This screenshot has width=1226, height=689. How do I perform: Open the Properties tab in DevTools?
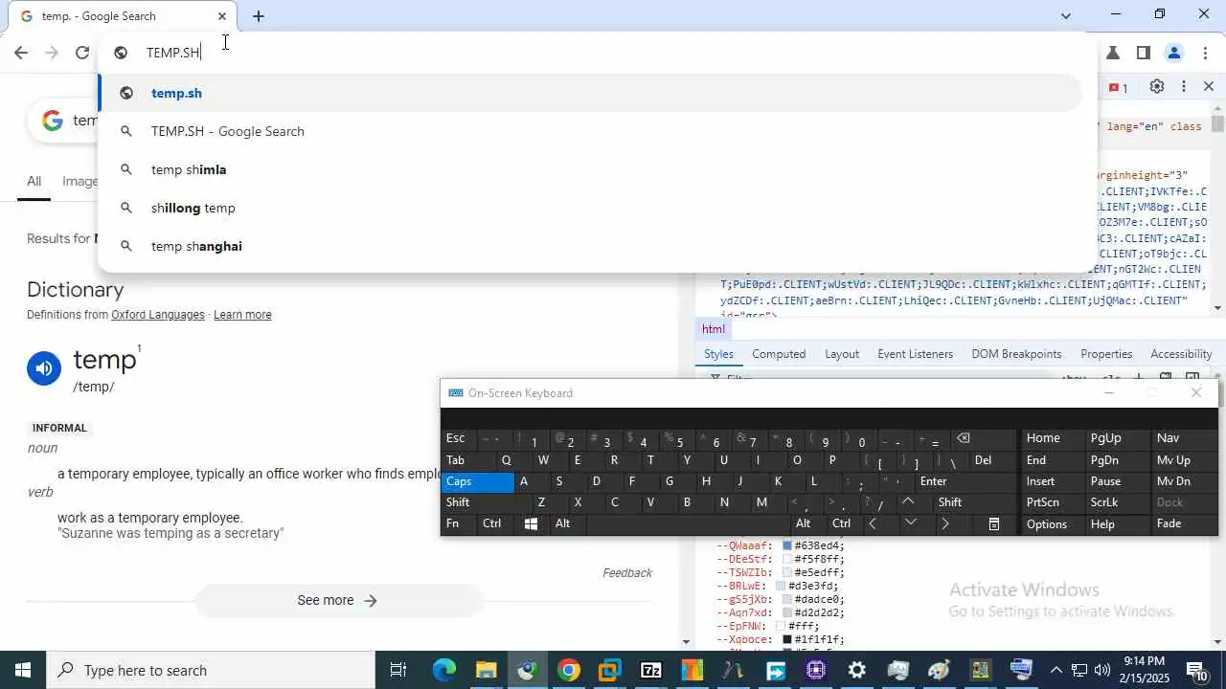coord(1106,354)
